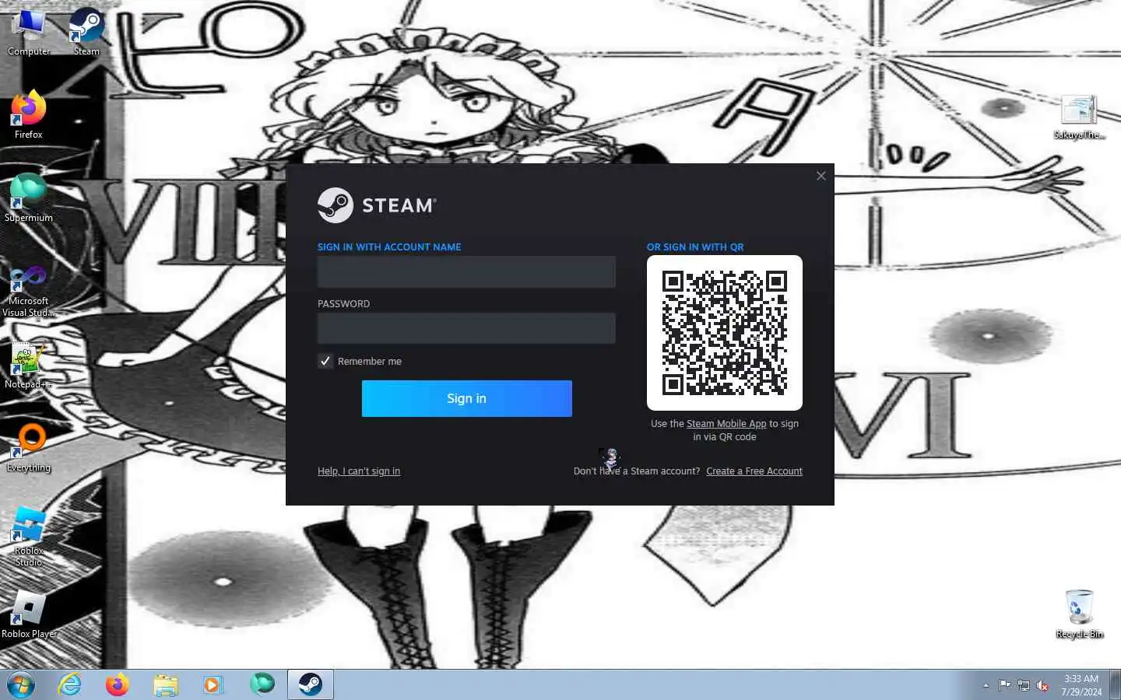The width and height of the screenshot is (1121, 700).
Task: Close the Steam sign-in dialog
Action: pyautogui.click(x=821, y=176)
